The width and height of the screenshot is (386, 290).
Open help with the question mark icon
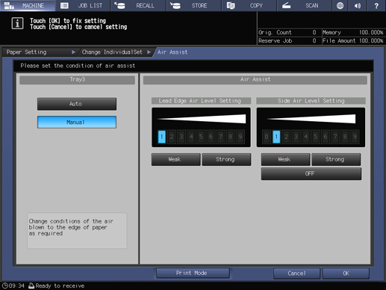click(x=376, y=5)
